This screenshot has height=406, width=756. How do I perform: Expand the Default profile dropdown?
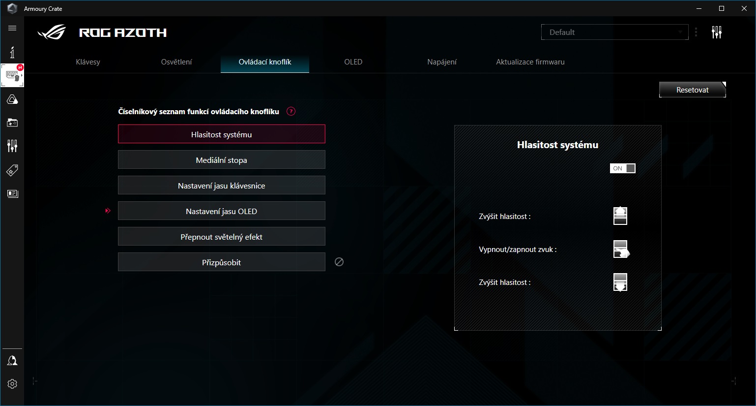click(x=615, y=32)
